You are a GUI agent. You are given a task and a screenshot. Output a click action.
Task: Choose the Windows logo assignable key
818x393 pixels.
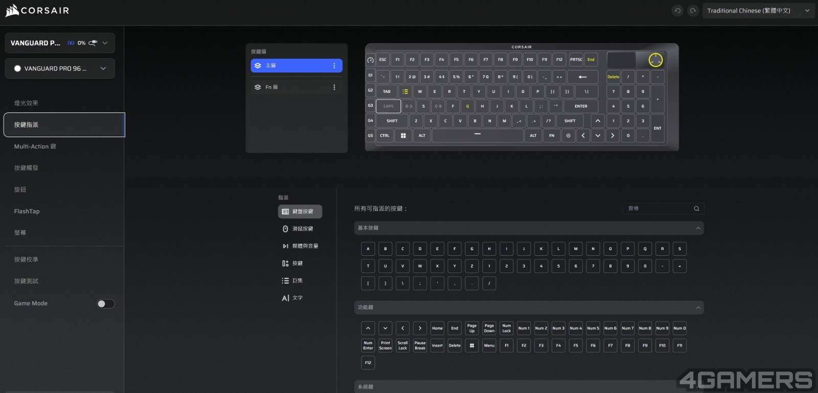click(x=472, y=346)
